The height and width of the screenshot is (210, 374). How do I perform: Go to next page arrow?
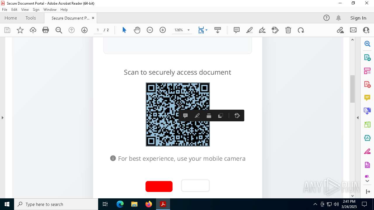pyautogui.click(x=84, y=30)
